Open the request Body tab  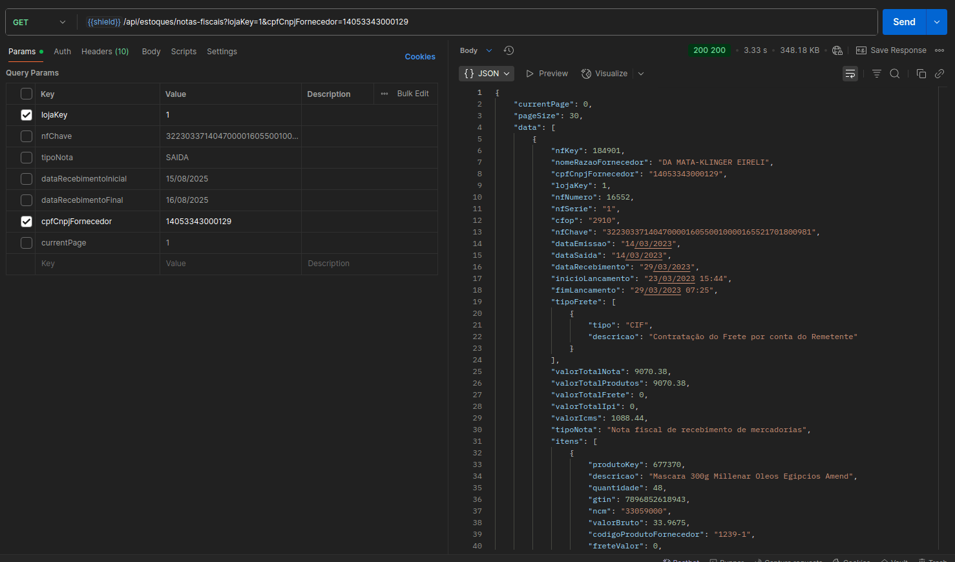[x=151, y=52]
